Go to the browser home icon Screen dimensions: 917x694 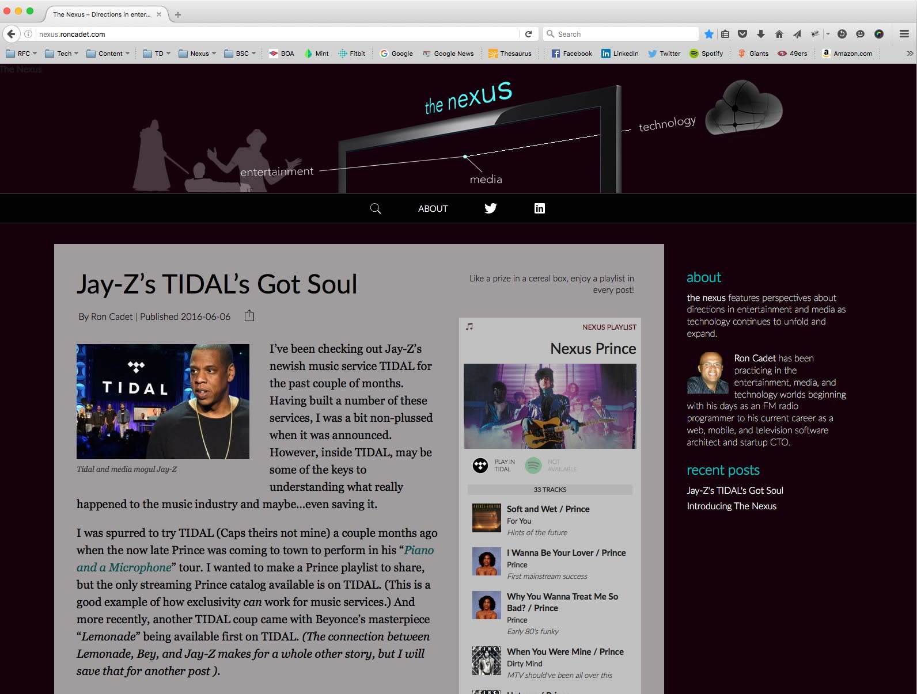(x=779, y=34)
